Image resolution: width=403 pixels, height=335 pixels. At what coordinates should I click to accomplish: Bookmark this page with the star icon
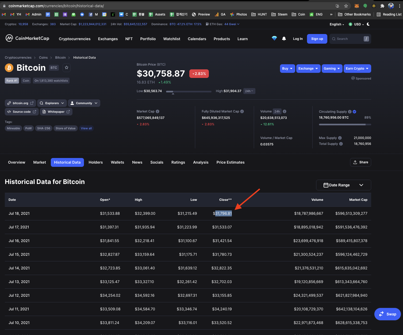(x=346, y=6)
